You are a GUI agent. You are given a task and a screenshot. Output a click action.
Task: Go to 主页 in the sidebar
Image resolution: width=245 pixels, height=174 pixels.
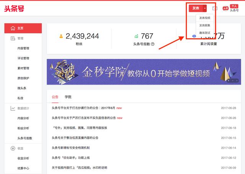(23, 28)
